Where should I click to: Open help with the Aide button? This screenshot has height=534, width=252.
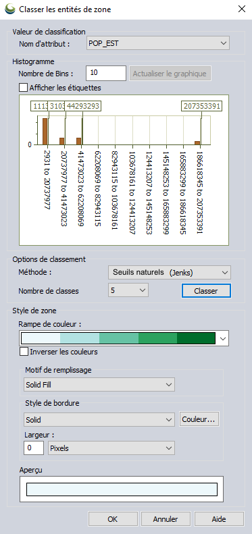click(219, 519)
